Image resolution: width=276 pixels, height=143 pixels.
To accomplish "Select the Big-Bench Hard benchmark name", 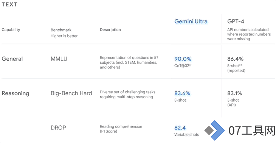I will (x=71, y=93).
